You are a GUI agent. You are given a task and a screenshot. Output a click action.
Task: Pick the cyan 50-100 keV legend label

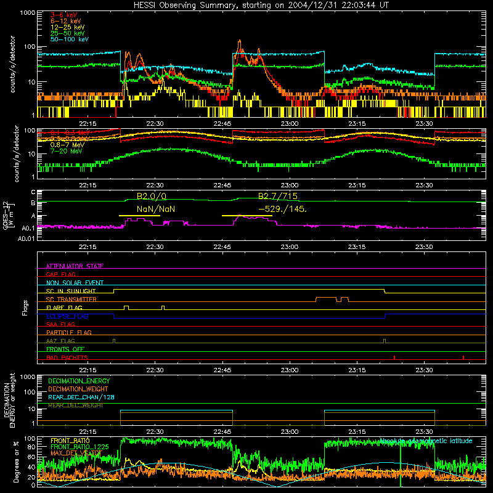[70, 39]
